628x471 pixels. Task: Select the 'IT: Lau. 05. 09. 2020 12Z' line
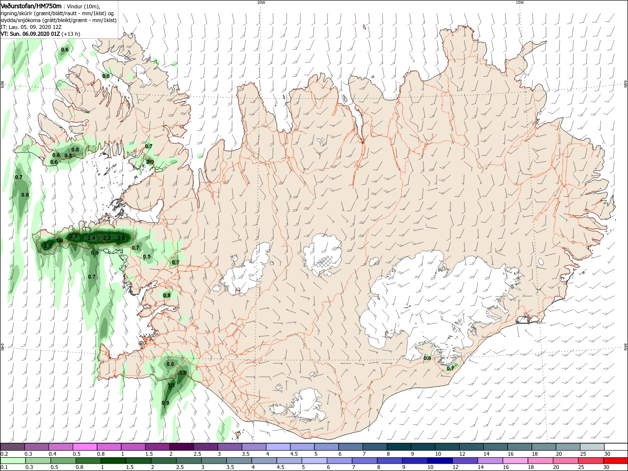(x=31, y=27)
